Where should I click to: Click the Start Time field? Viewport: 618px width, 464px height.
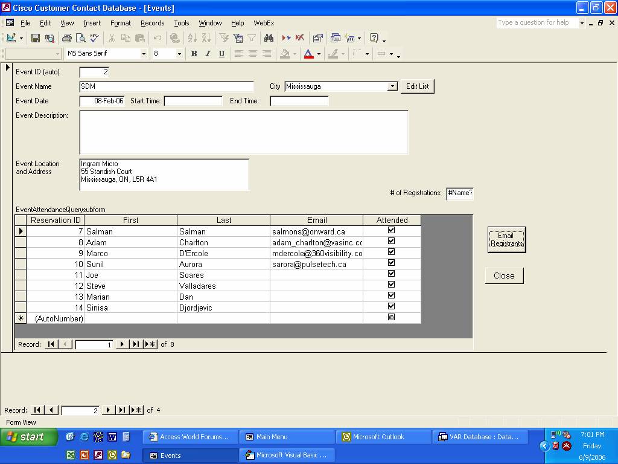pos(193,101)
